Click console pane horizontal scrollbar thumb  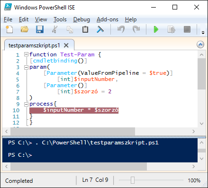[79, 166]
